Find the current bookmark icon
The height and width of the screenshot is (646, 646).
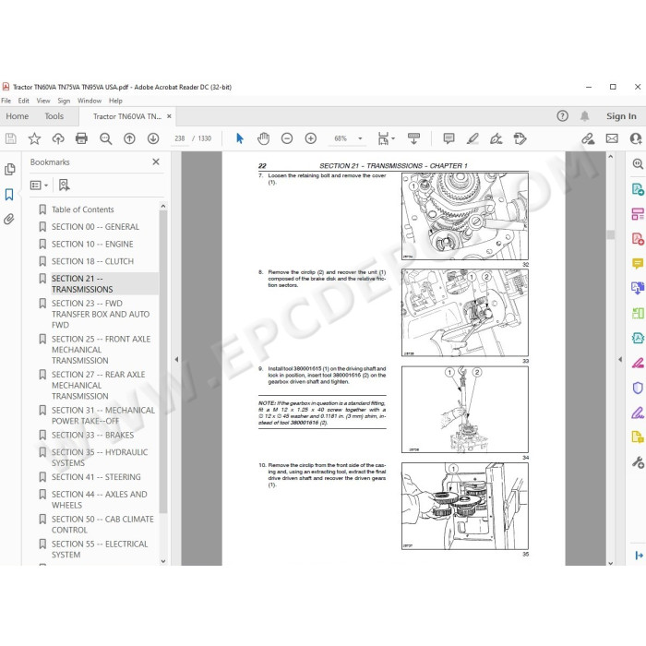[x=64, y=185]
